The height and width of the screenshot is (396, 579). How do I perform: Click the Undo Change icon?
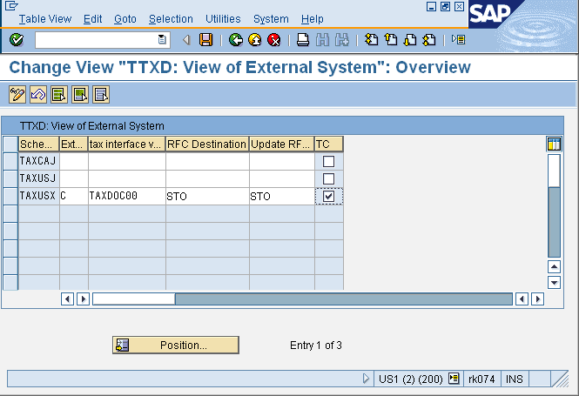pos(37,94)
